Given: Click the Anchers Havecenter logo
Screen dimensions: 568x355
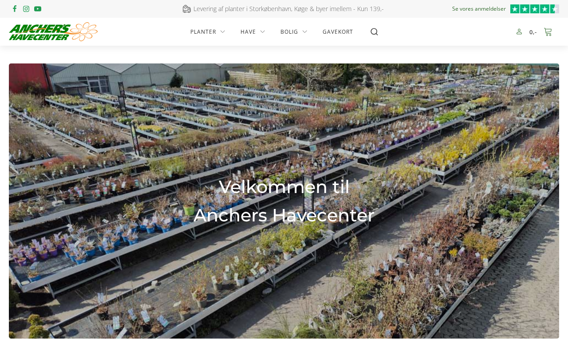Looking at the screenshot, I should (53, 32).
